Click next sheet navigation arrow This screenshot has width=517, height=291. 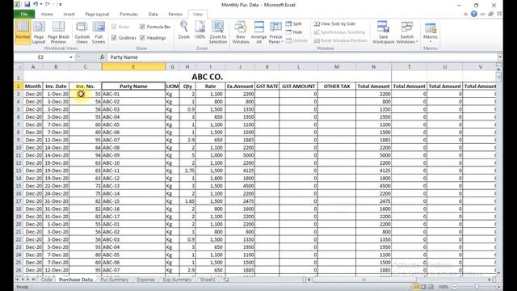pyautogui.click(x=27, y=280)
